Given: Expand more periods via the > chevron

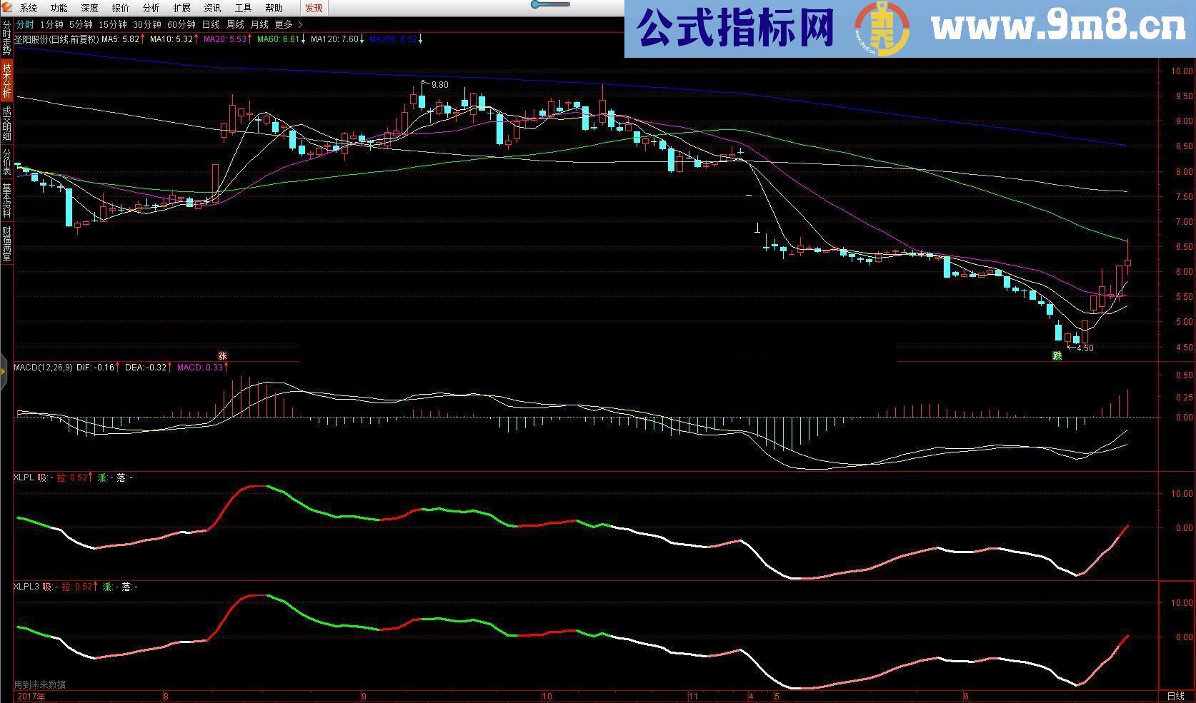Looking at the screenshot, I should [301, 24].
